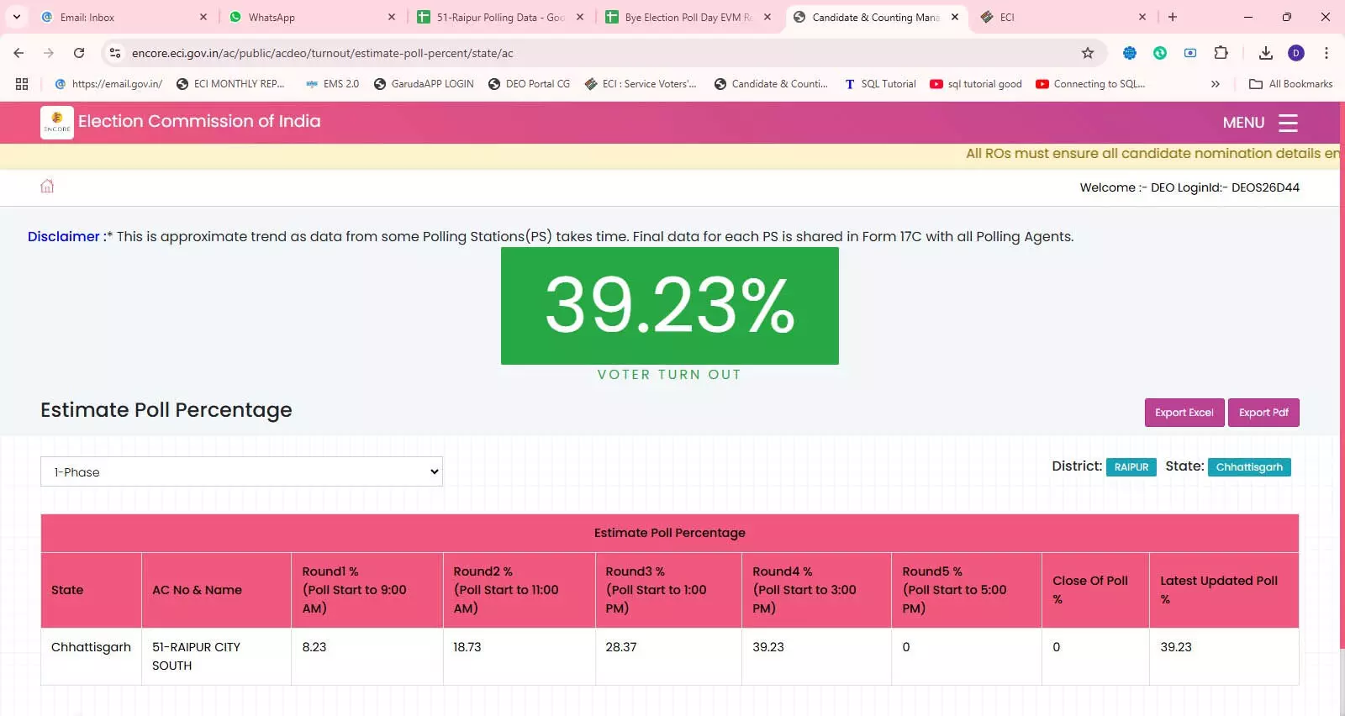Go back with browser back arrow
This screenshot has height=716, width=1345.
tap(18, 53)
